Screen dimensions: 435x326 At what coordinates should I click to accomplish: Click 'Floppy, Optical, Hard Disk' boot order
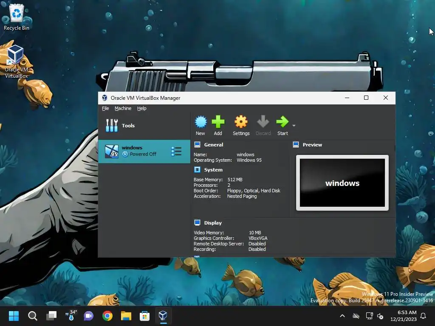tap(254, 191)
